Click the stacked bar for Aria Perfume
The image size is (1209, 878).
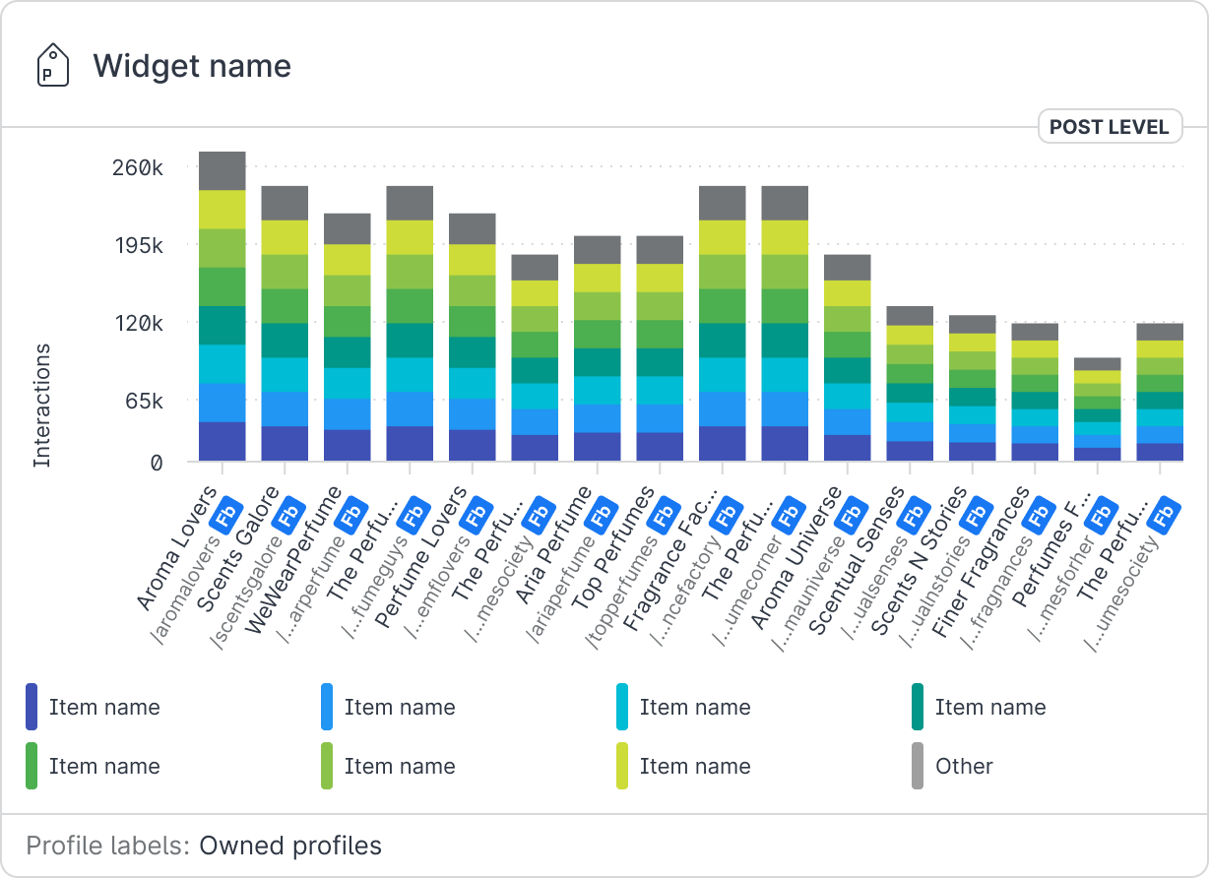click(598, 348)
